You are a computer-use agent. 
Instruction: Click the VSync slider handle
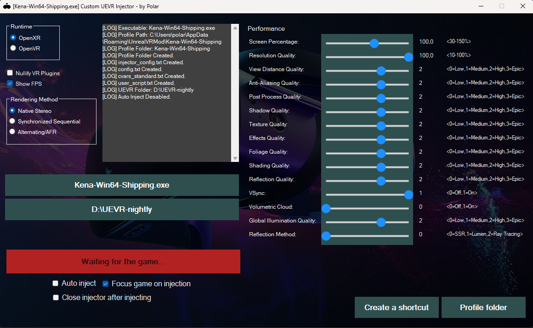pyautogui.click(x=408, y=195)
